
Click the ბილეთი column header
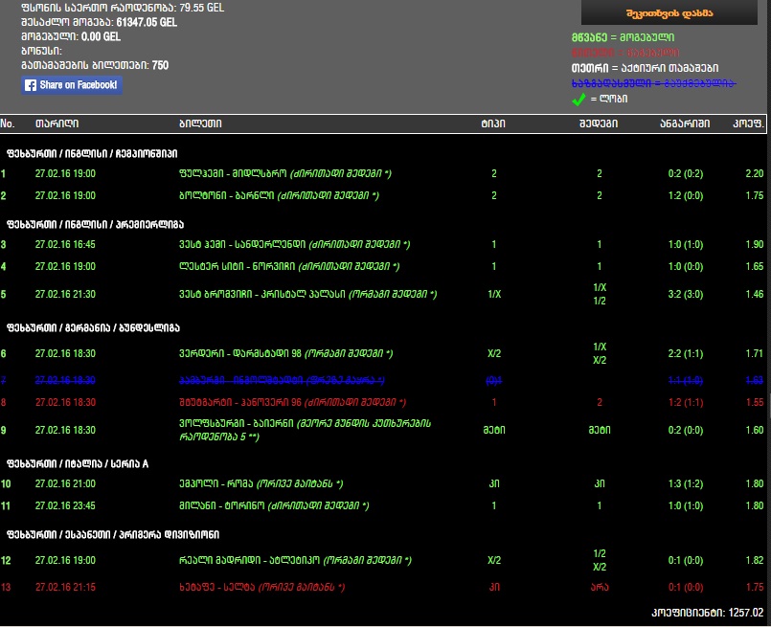200,123
